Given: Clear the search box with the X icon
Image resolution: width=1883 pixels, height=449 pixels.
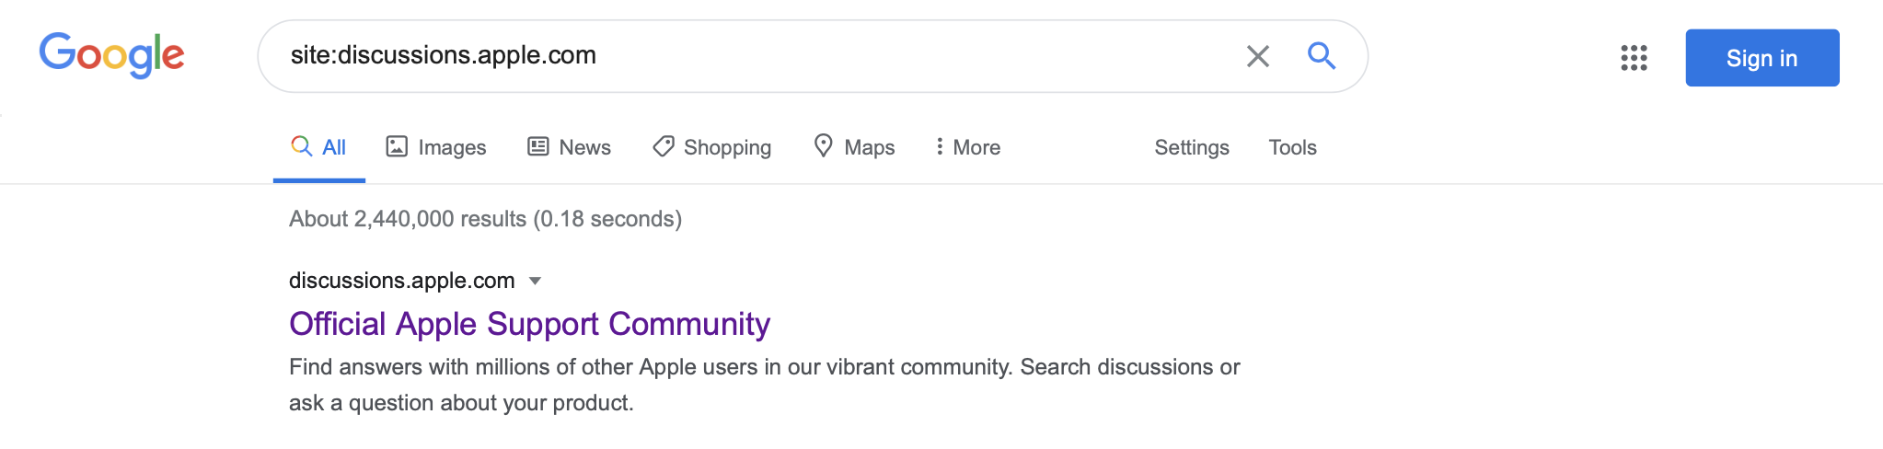Looking at the screenshot, I should click(1257, 56).
